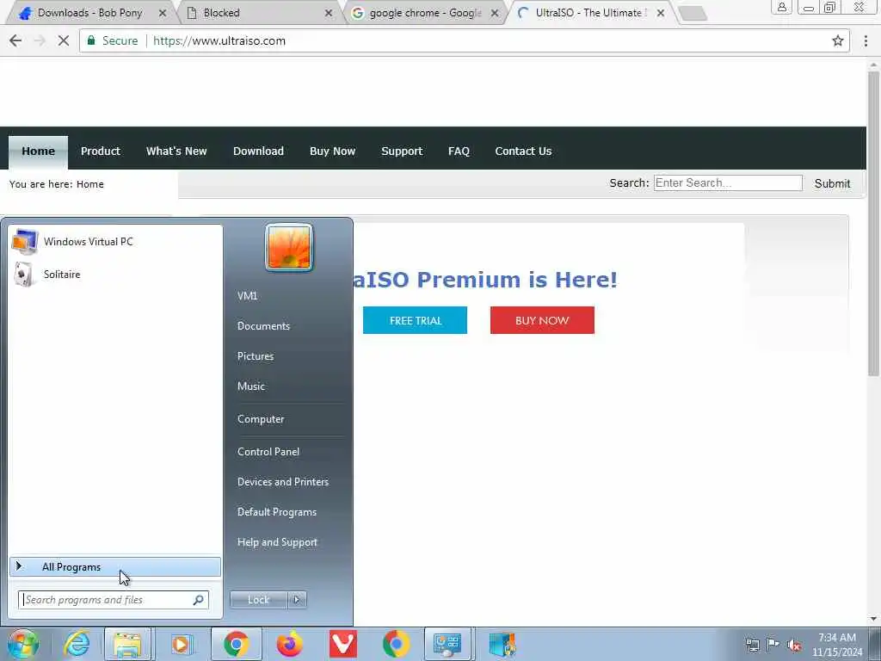Launch Solitaire from Start menu
Image resolution: width=881 pixels, height=661 pixels.
point(116,275)
